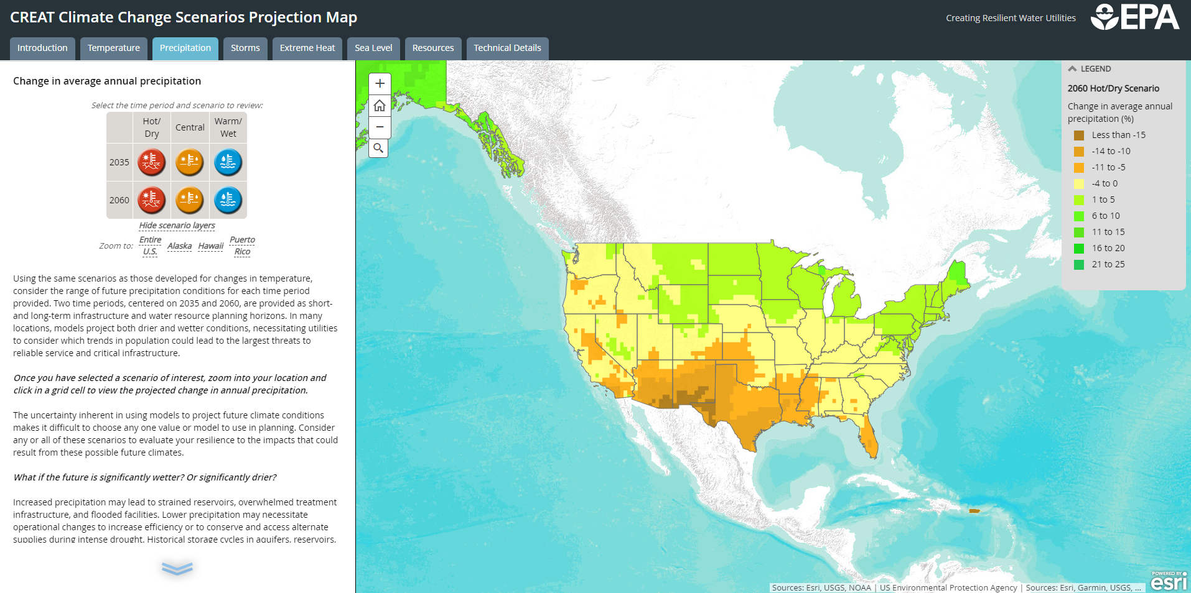Image resolution: width=1191 pixels, height=593 pixels.
Task: Select the 2060 Hot/Dry scenario icon
Action: pos(151,200)
